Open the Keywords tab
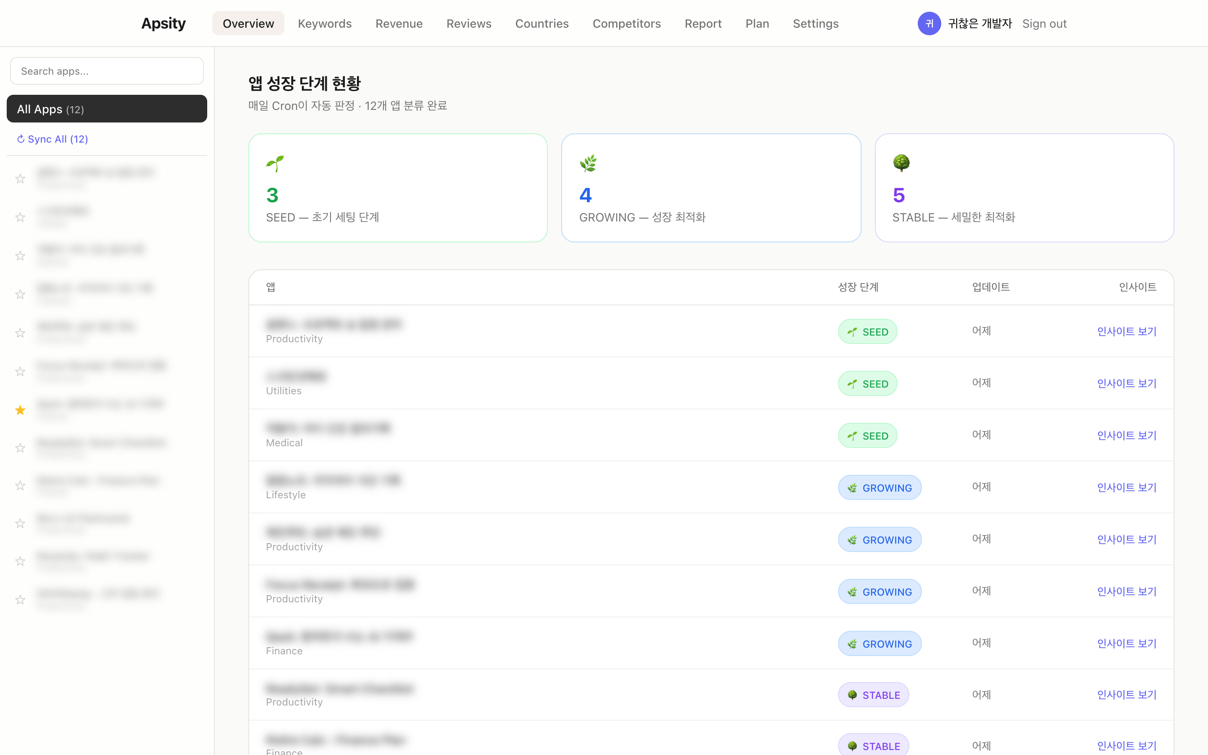Screen dimensions: 1208x755 coord(325,23)
